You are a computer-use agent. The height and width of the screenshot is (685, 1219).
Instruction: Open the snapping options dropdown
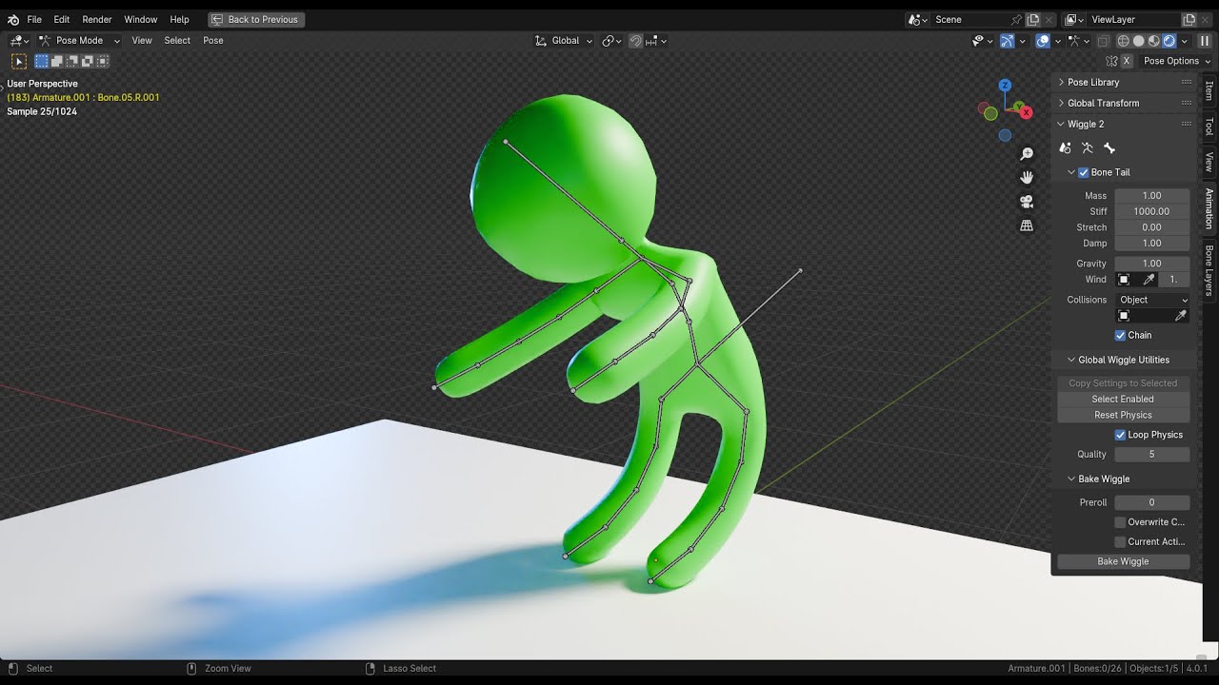pos(656,41)
